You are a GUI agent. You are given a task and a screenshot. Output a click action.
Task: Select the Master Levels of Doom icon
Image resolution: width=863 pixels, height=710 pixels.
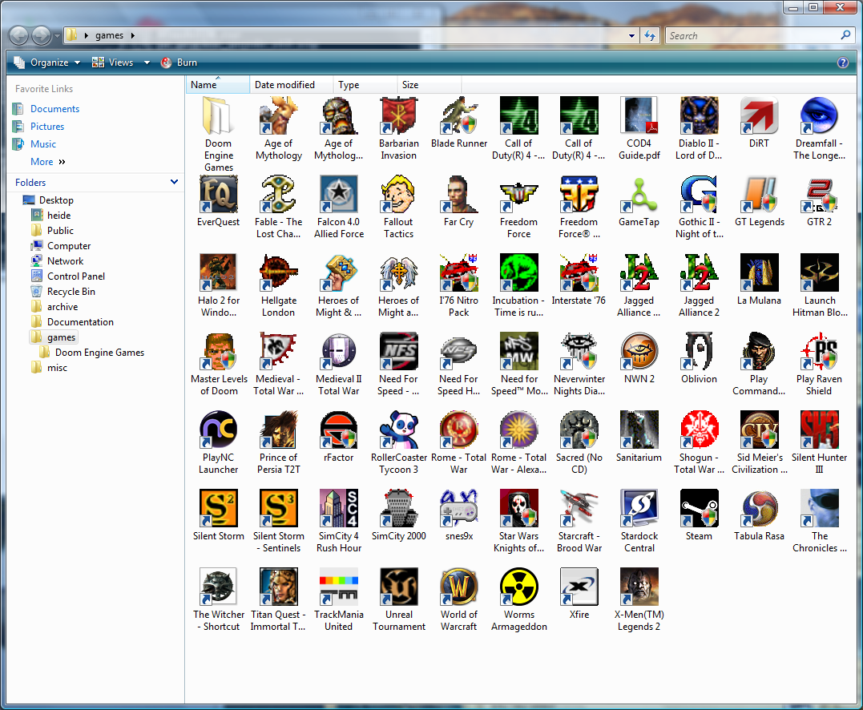[x=219, y=351]
